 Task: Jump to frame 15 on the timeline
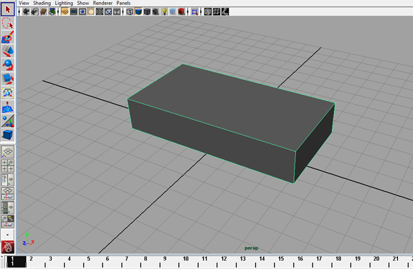tap(281, 259)
